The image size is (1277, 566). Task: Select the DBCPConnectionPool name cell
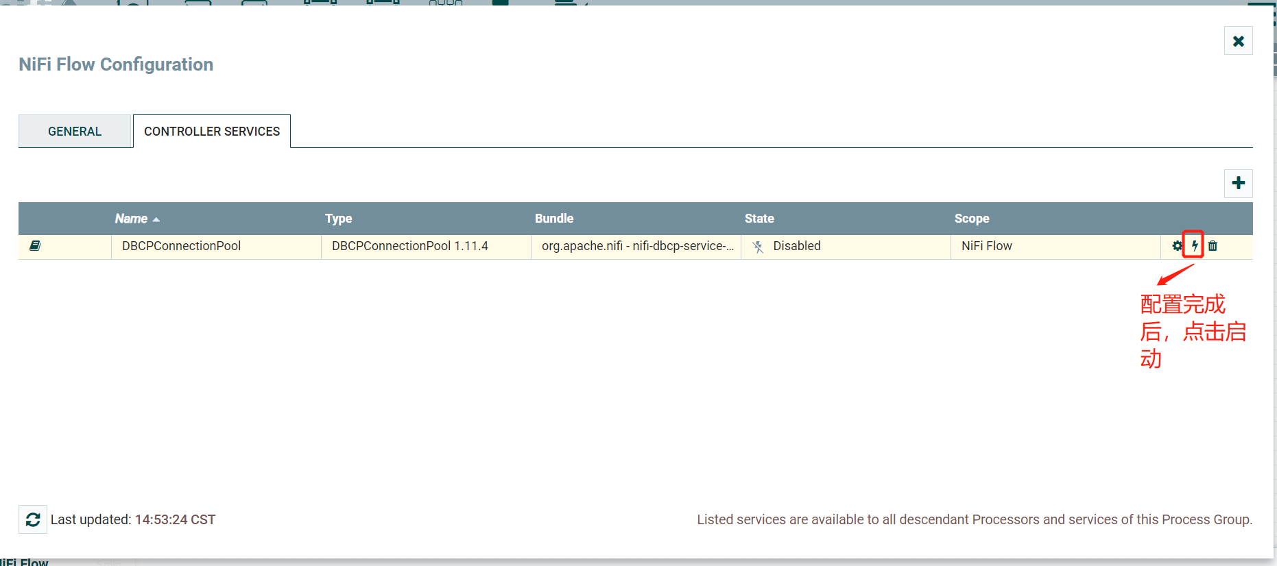point(216,246)
